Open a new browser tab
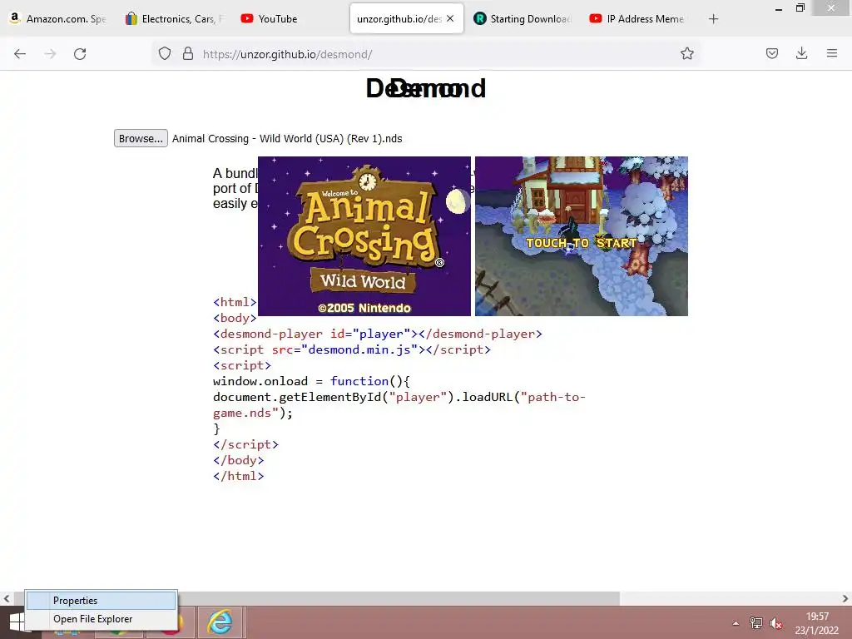The width and height of the screenshot is (852, 639). click(x=713, y=19)
